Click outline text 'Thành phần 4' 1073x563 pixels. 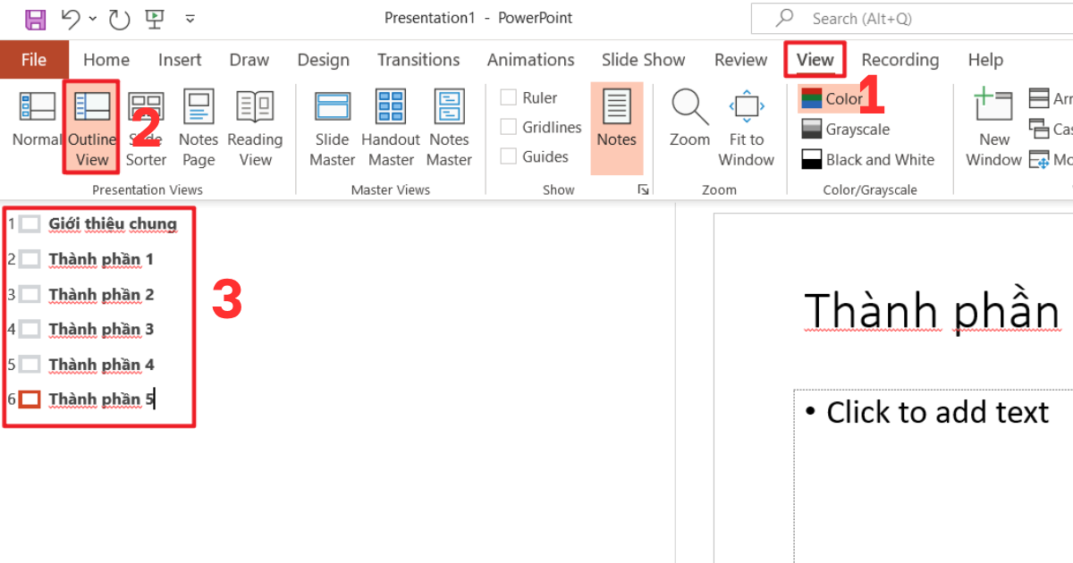pos(101,365)
